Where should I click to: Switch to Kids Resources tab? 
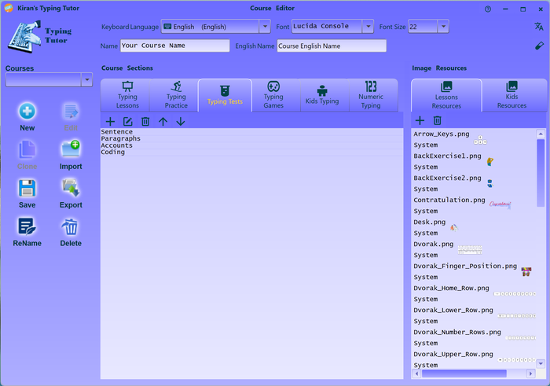[511, 95]
